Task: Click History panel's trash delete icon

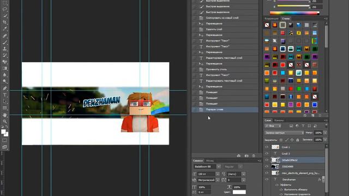Action: point(254,156)
